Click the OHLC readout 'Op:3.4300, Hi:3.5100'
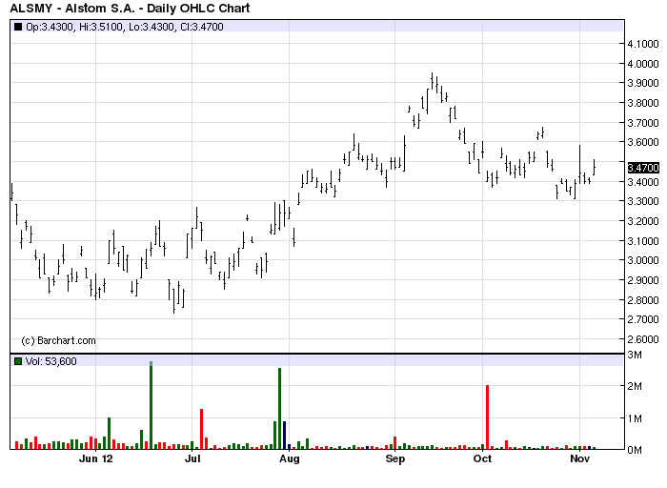 click(76, 27)
